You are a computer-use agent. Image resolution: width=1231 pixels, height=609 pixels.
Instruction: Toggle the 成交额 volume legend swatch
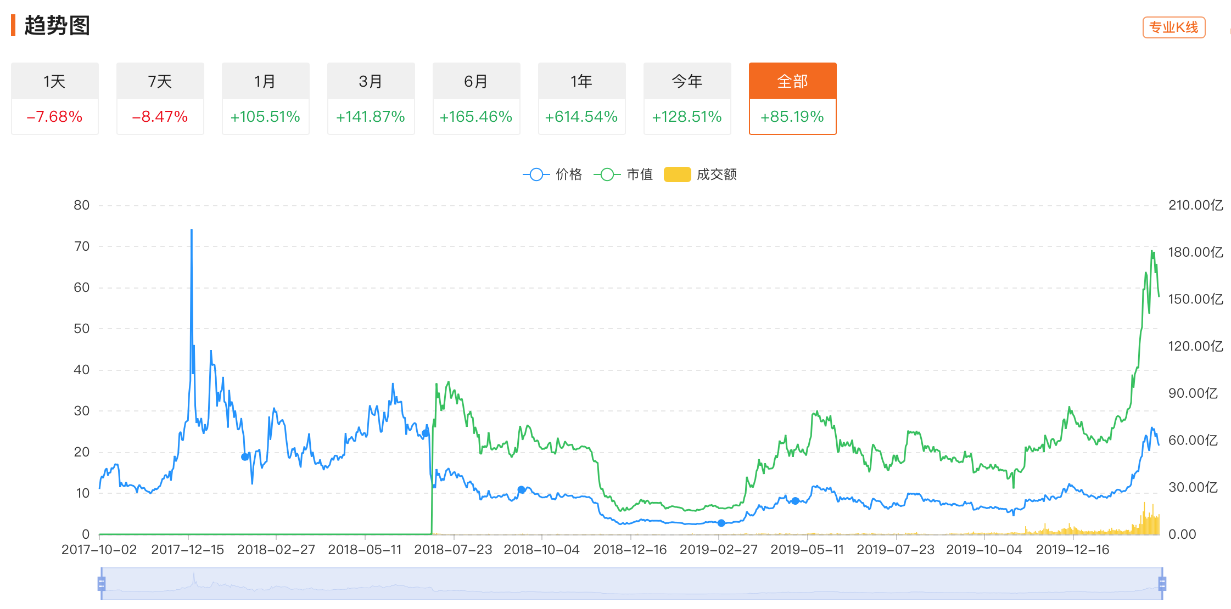pos(677,174)
